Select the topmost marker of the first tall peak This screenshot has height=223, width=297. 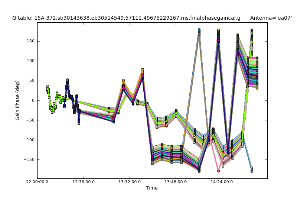pos(199,30)
